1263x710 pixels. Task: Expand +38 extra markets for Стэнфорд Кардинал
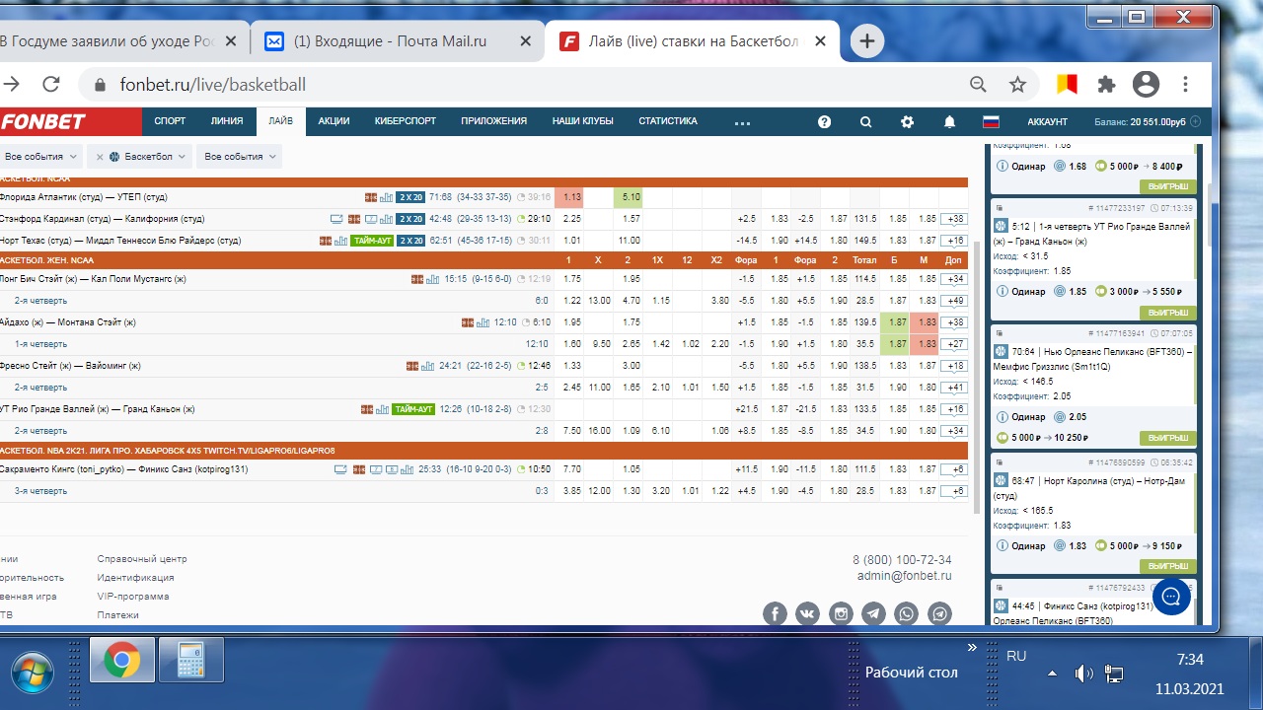point(953,219)
